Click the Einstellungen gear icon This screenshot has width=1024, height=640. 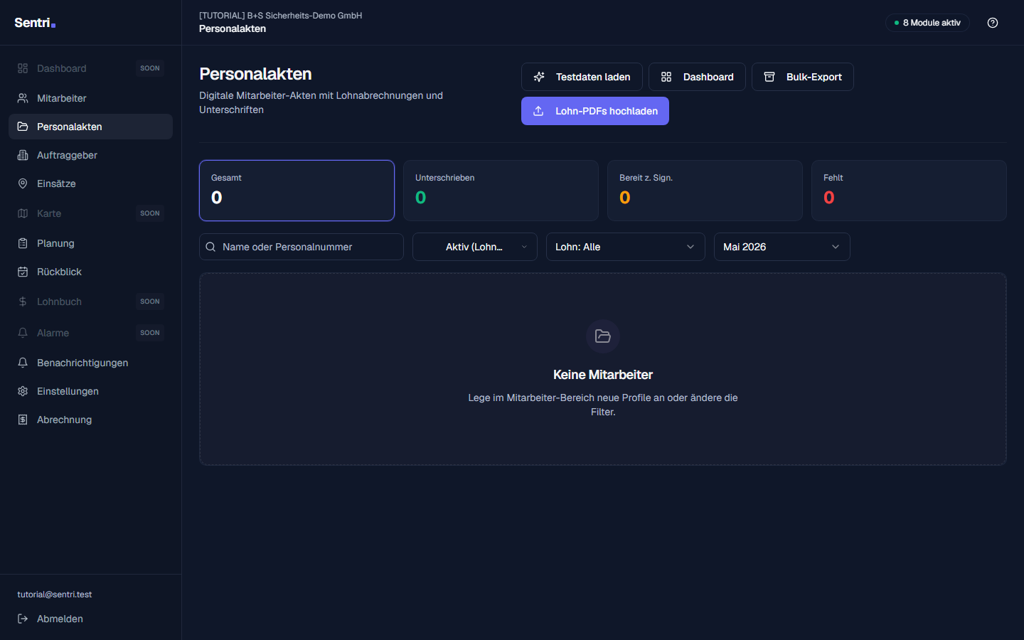(23, 391)
